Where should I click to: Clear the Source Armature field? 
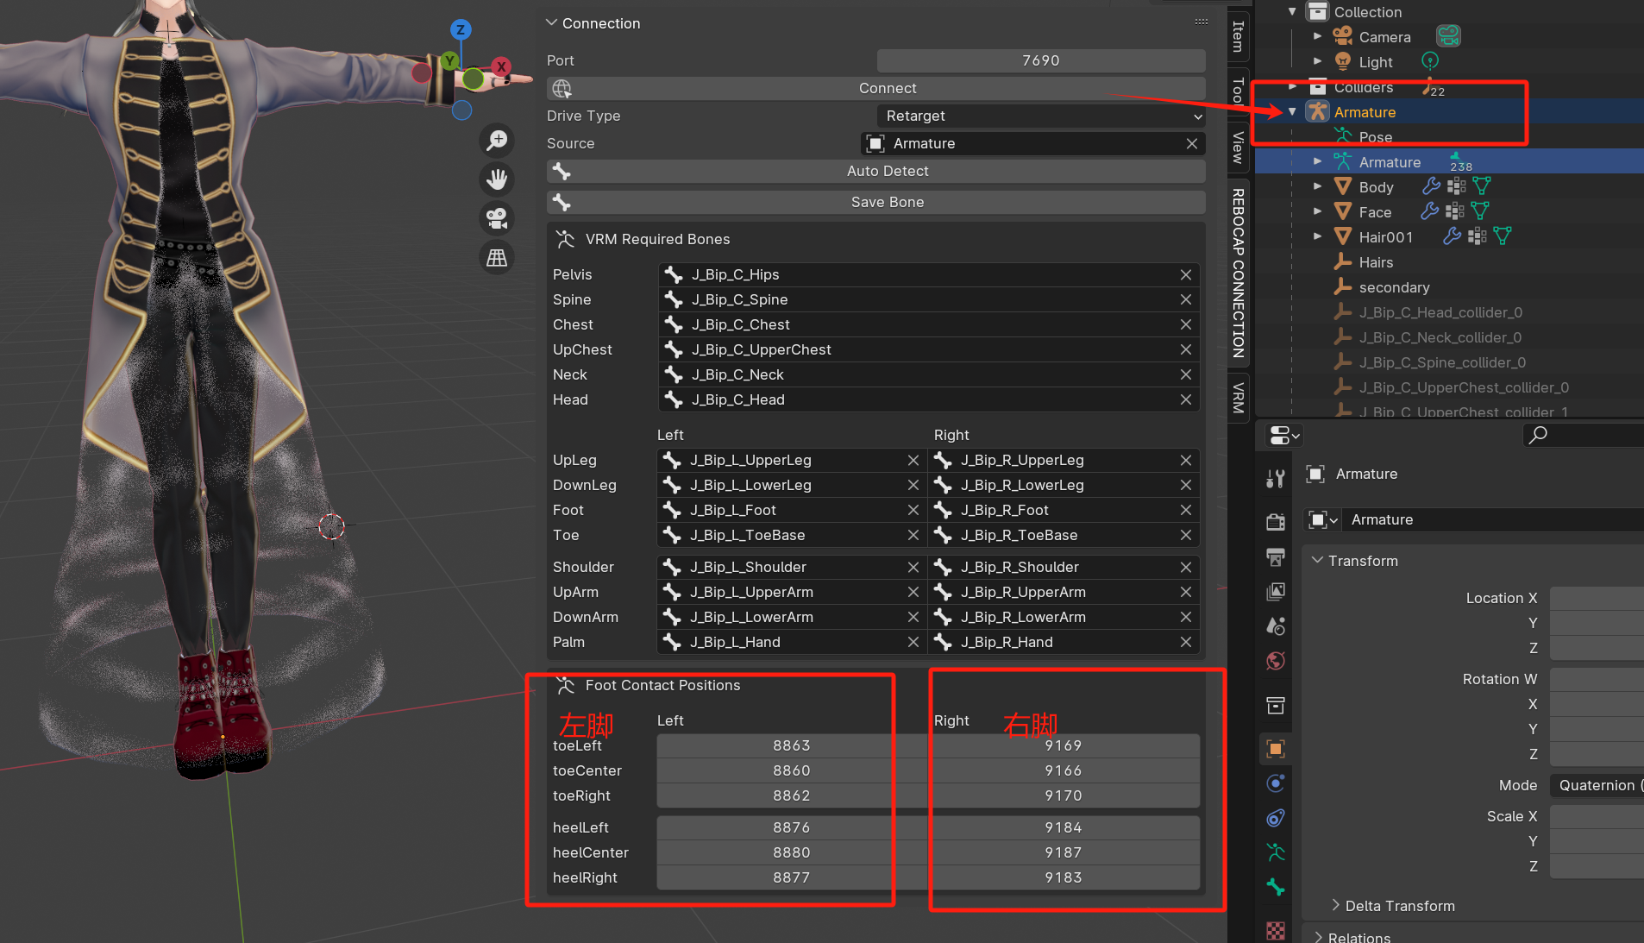point(1191,143)
